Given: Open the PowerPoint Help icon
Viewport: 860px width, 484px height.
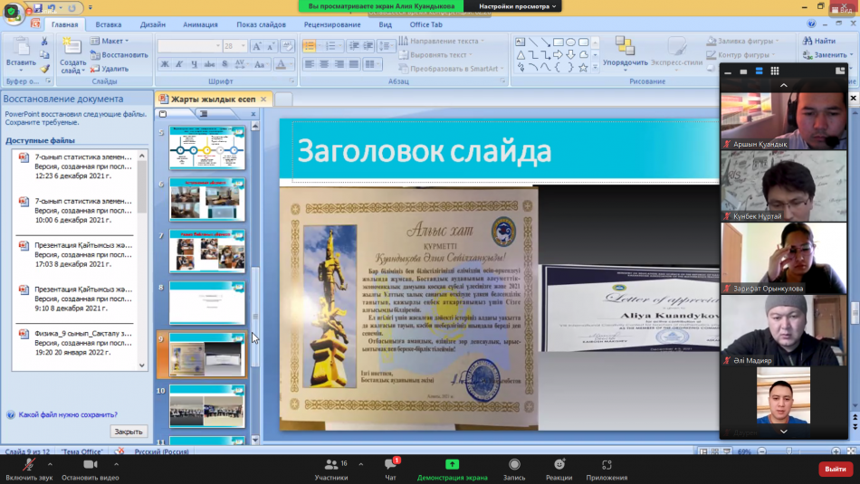Looking at the screenshot, I should 811,24.
